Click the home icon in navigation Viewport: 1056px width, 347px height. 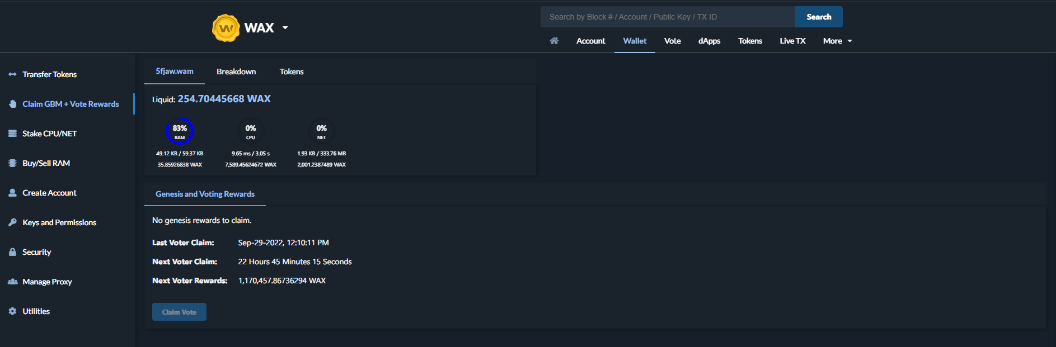point(554,41)
